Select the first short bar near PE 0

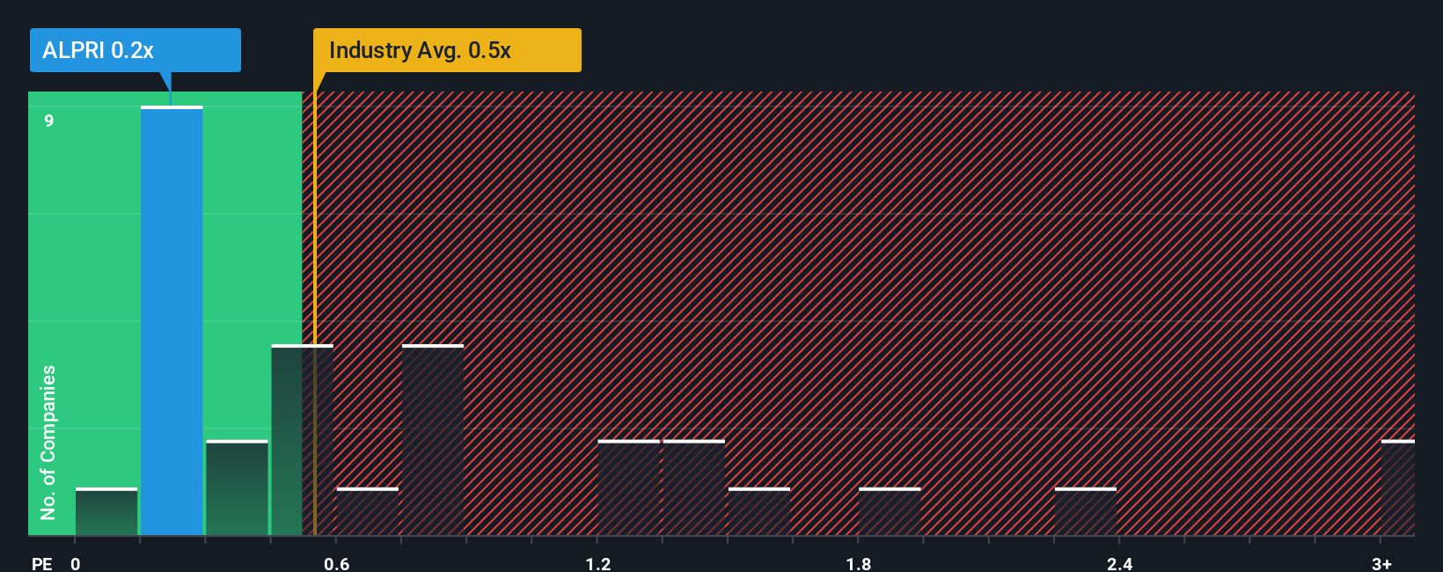tap(106, 511)
